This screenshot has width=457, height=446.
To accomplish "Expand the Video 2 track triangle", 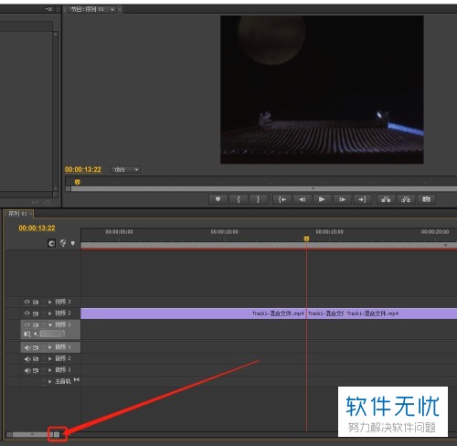I will pos(50,313).
